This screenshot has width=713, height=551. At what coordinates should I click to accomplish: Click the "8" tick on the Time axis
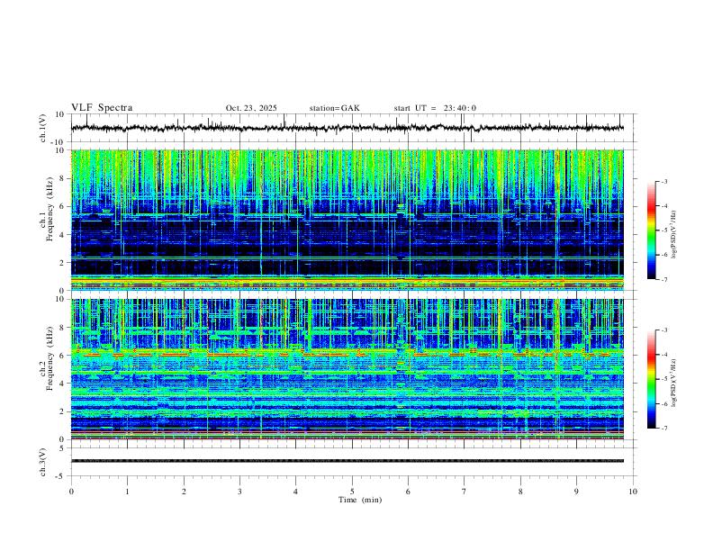click(520, 492)
